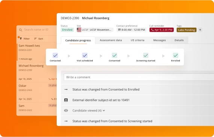Click the plus icon to add tag
Image resolution: width=214 pixels, height=137 pixels.
200,30
